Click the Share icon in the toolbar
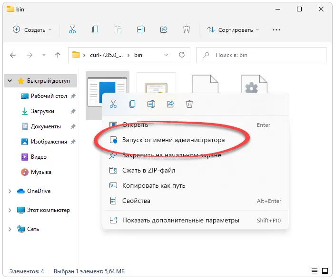335x279 pixels. [x=164, y=29]
